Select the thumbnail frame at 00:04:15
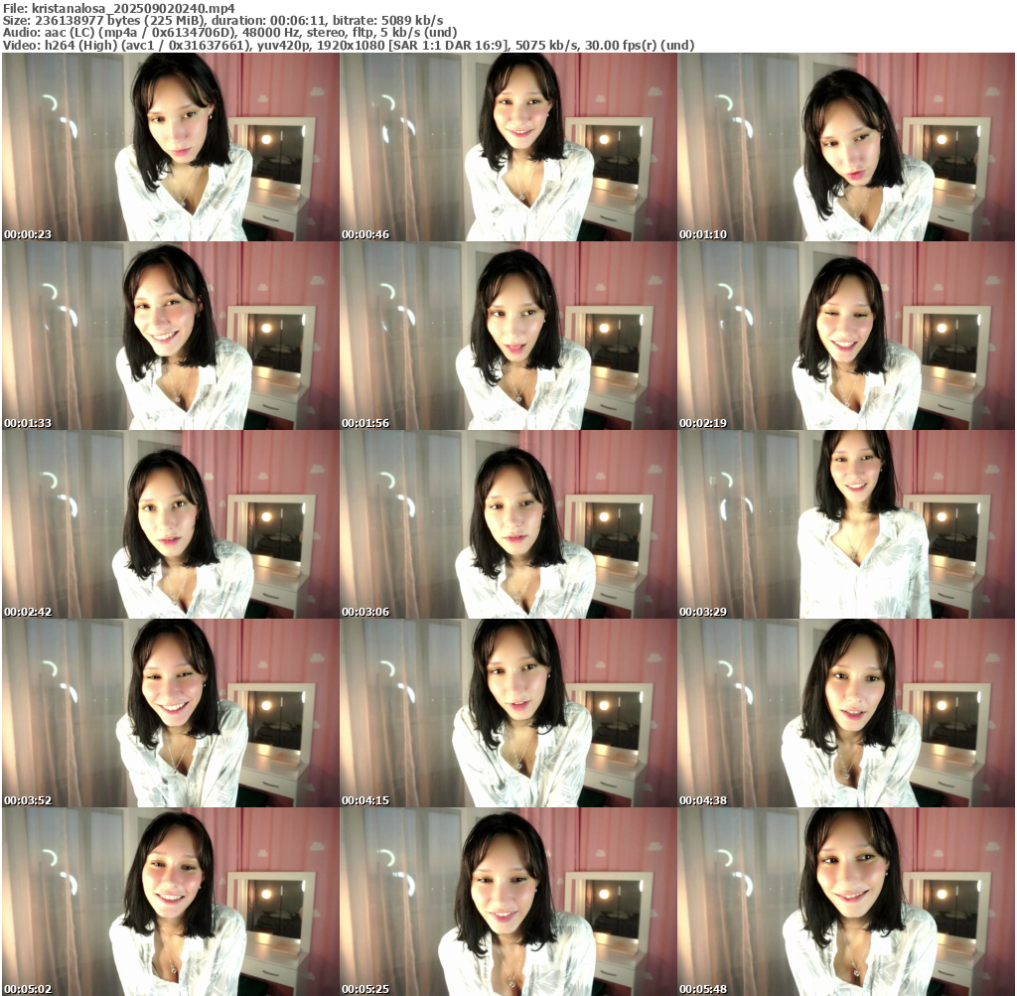Image resolution: width=1017 pixels, height=996 pixels. [x=508, y=713]
